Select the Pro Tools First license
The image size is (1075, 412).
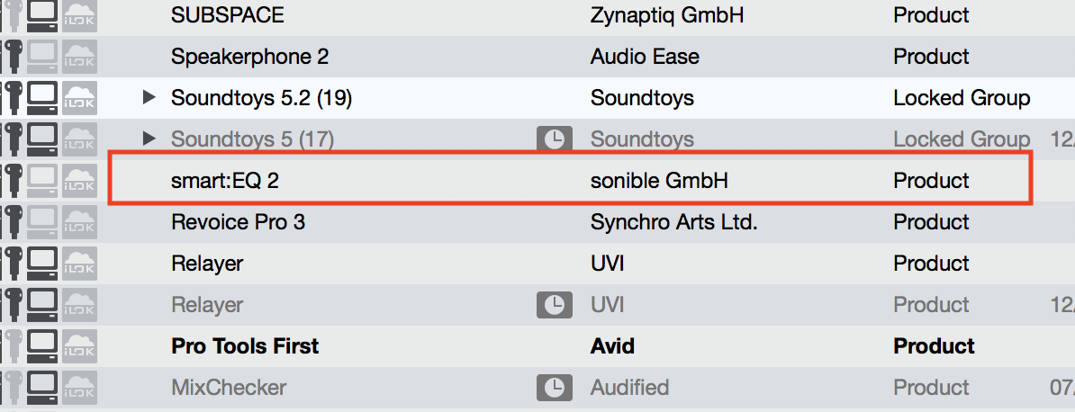pyautogui.click(x=245, y=346)
